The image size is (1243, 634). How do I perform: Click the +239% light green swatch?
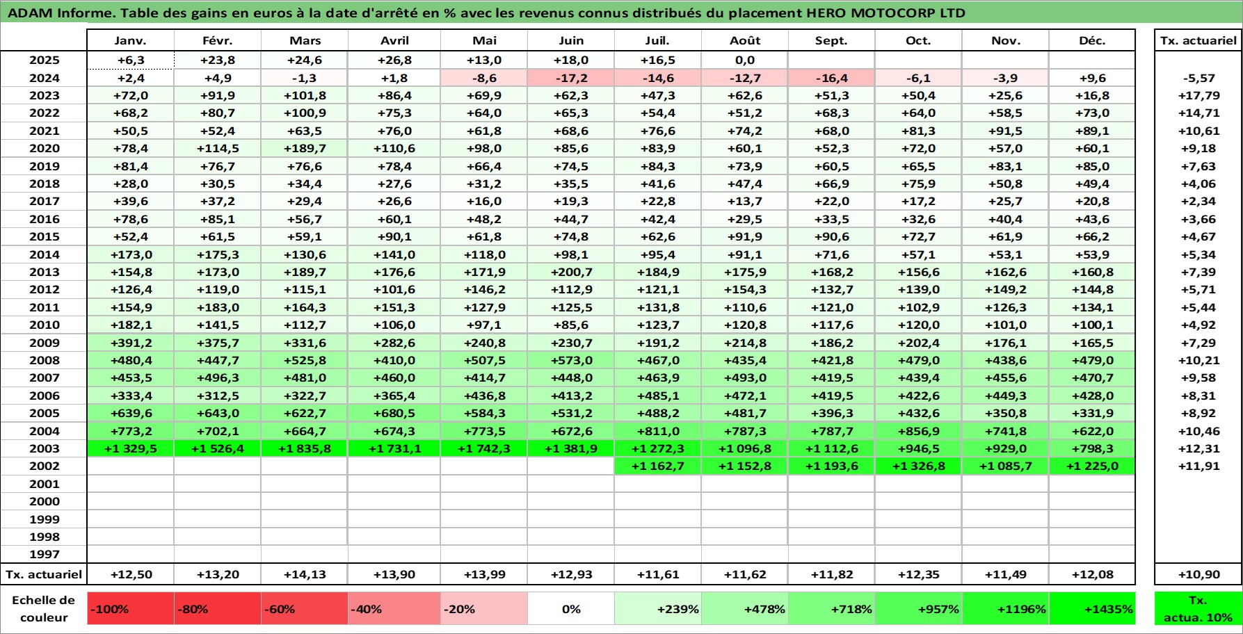657,609
